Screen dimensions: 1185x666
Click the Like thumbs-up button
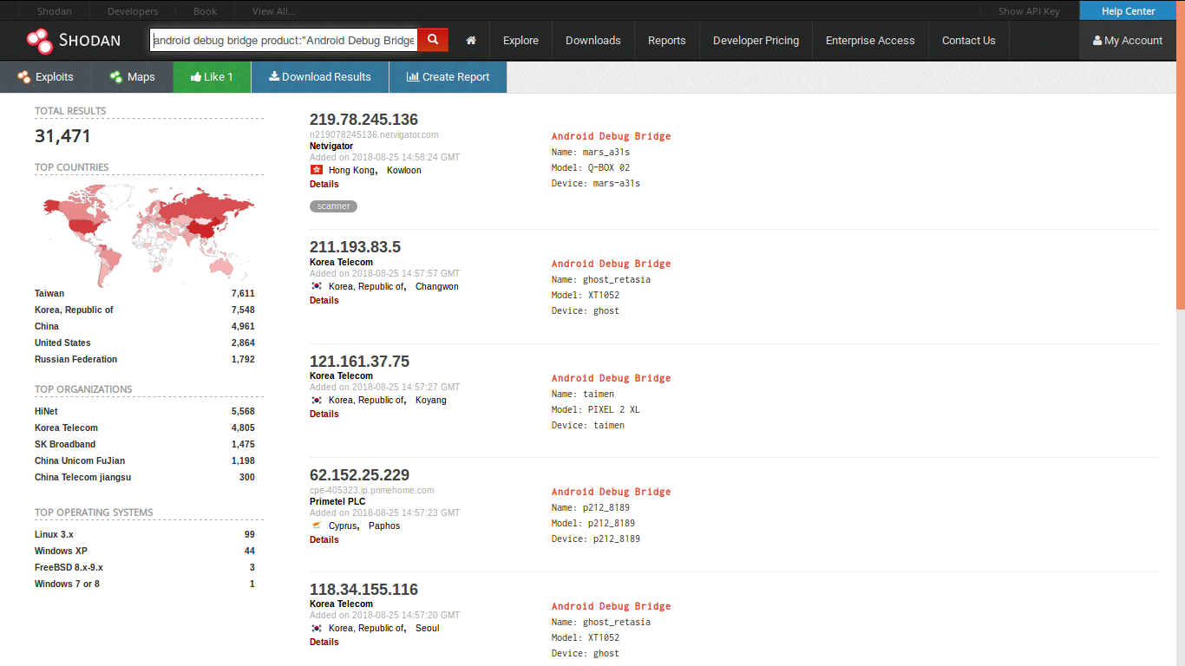212,77
